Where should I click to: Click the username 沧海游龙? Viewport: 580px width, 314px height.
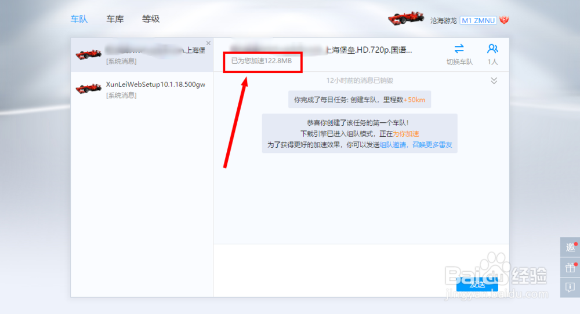(x=444, y=21)
